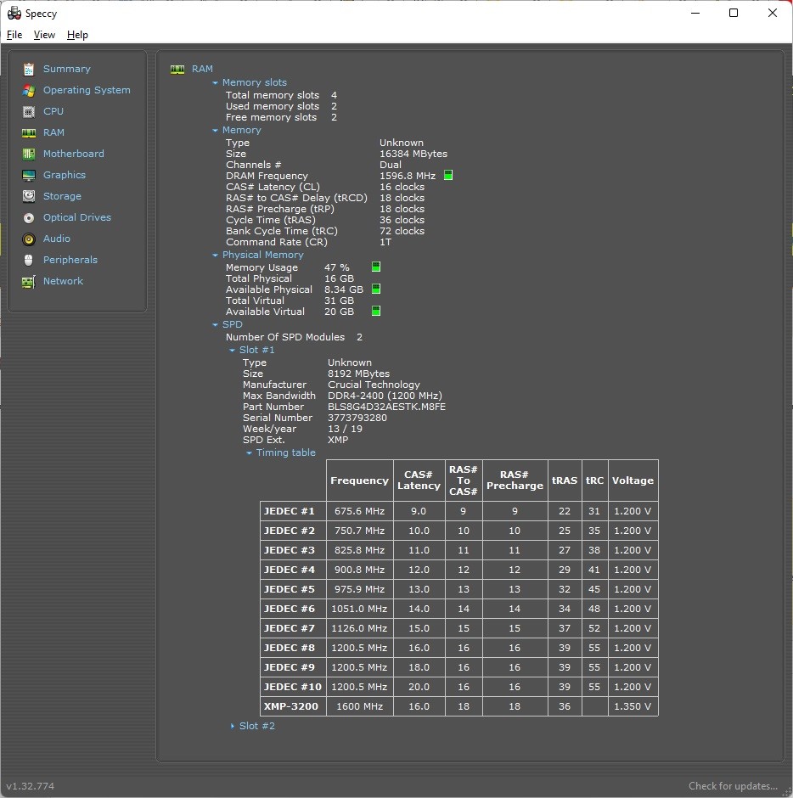Image resolution: width=793 pixels, height=798 pixels.
Task: Collapse the Memory slots section
Action: click(x=216, y=82)
